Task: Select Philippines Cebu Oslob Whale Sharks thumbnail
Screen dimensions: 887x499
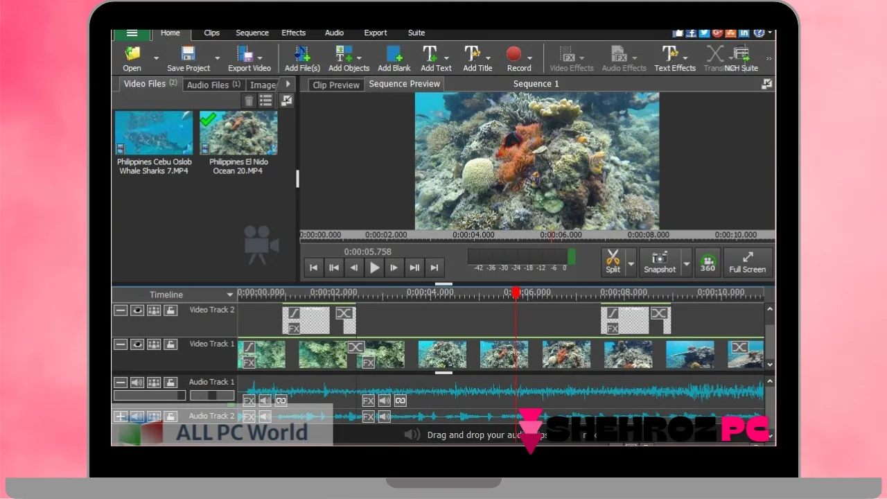Action: (154, 133)
